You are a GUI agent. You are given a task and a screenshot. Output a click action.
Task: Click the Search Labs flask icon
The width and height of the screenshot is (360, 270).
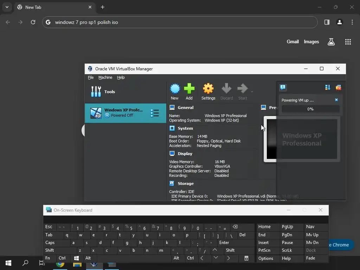pyautogui.click(x=331, y=41)
